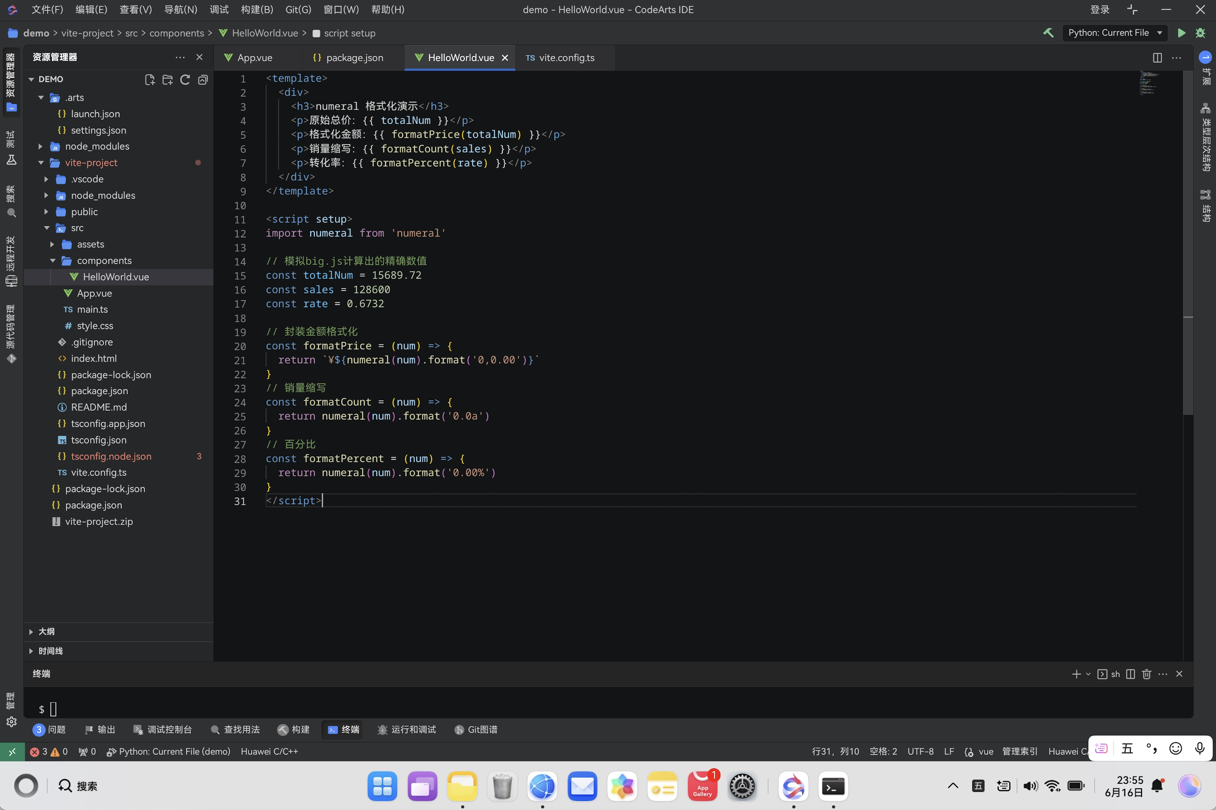Screen dimensions: 1216x810
Task: Click the LF line ending status item
Action: pyautogui.click(x=949, y=752)
